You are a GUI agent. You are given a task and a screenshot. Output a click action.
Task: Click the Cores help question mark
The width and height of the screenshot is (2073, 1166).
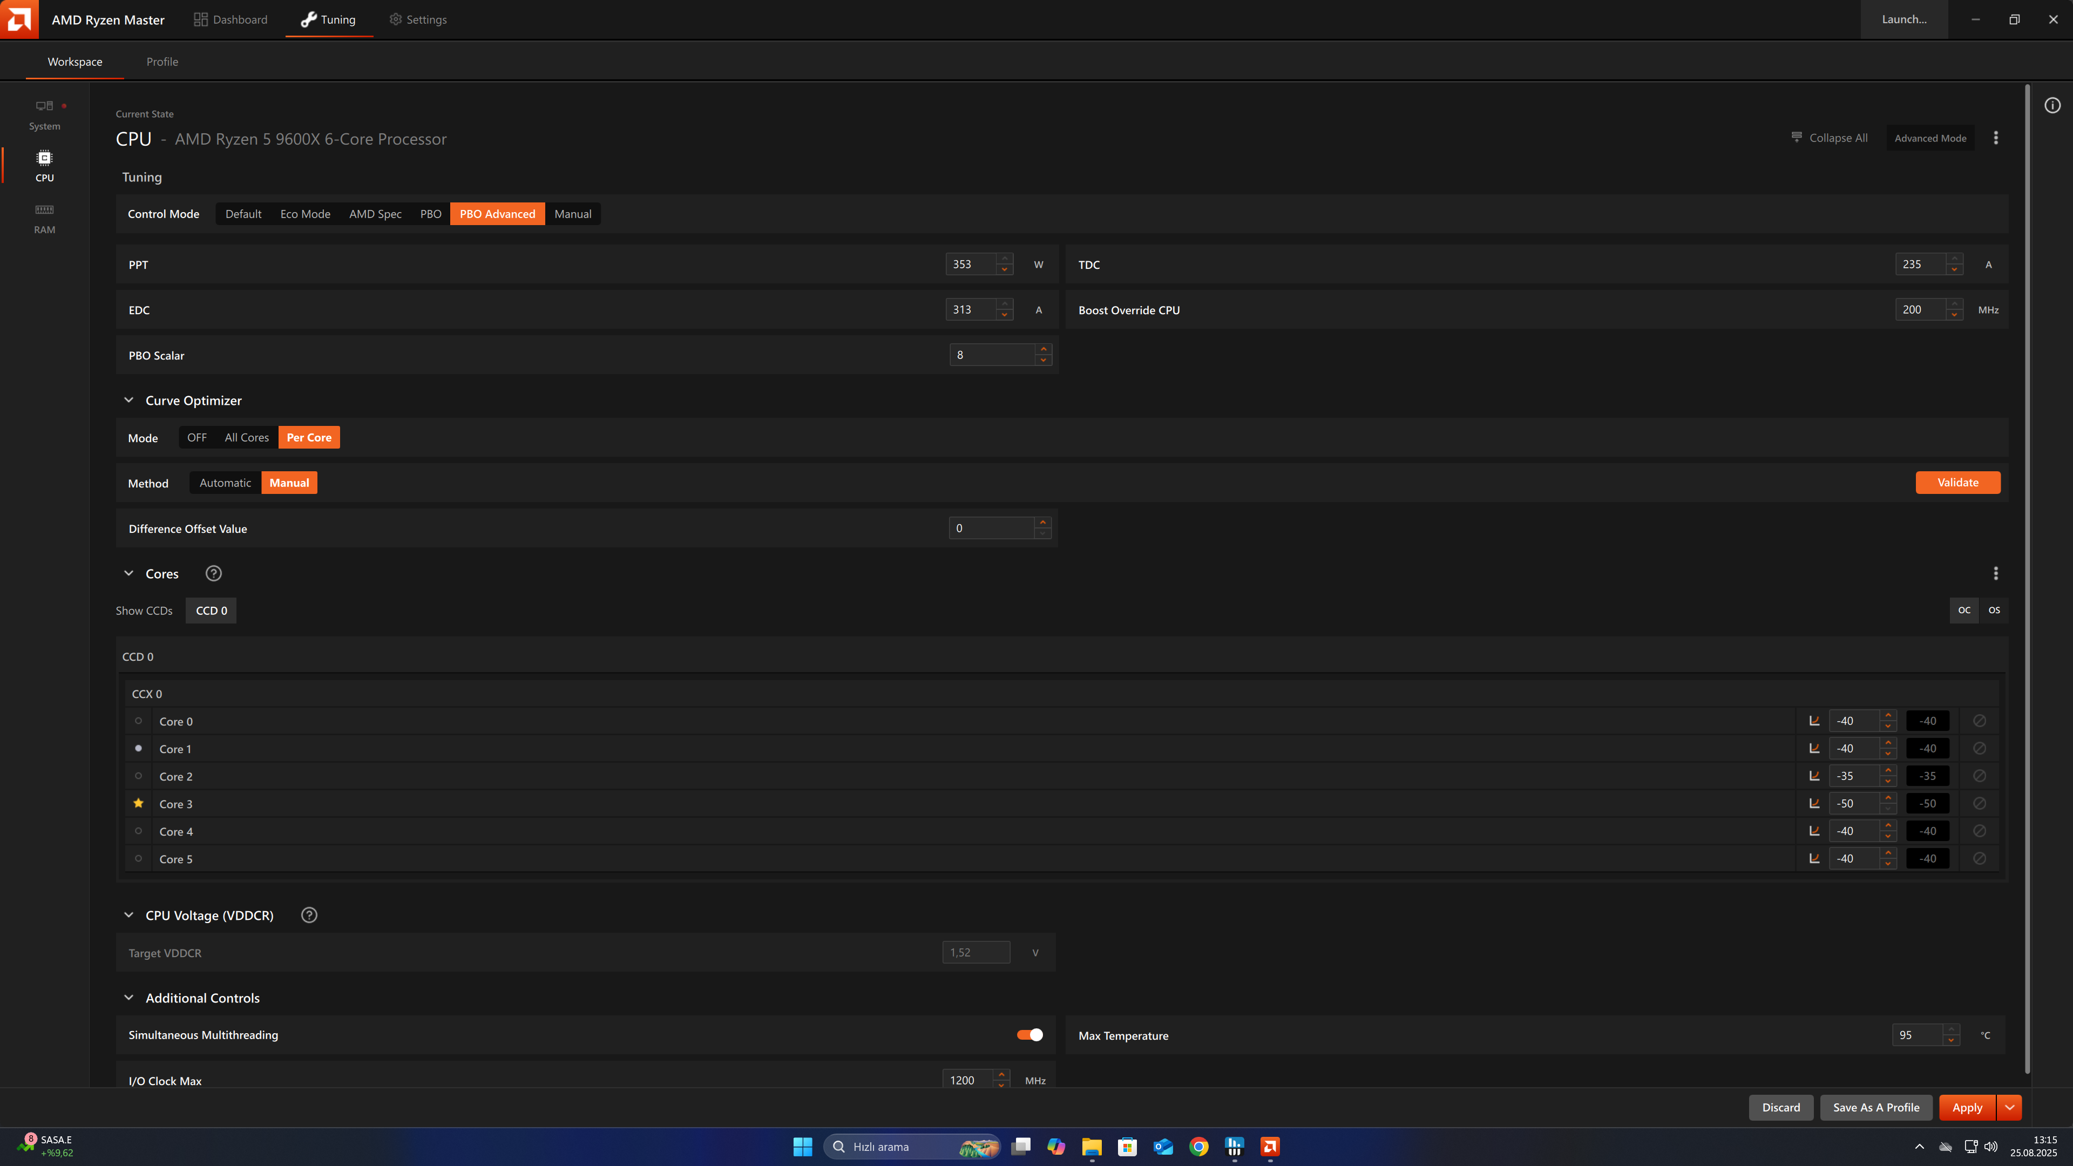[x=213, y=574]
